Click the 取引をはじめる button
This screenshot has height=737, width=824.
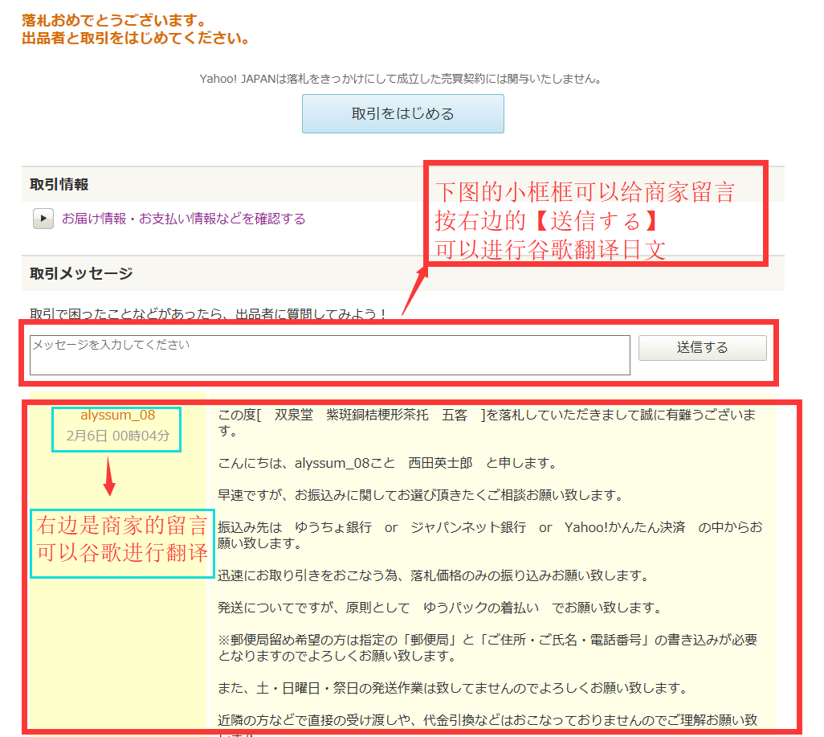pos(402,113)
